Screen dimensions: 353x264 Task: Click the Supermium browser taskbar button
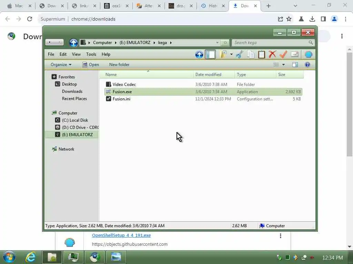pos(94,257)
